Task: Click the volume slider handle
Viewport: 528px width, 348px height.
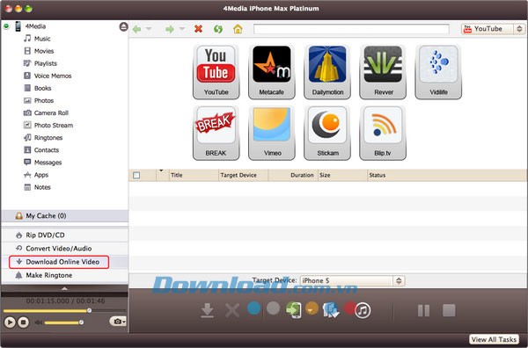Action: click(x=81, y=323)
